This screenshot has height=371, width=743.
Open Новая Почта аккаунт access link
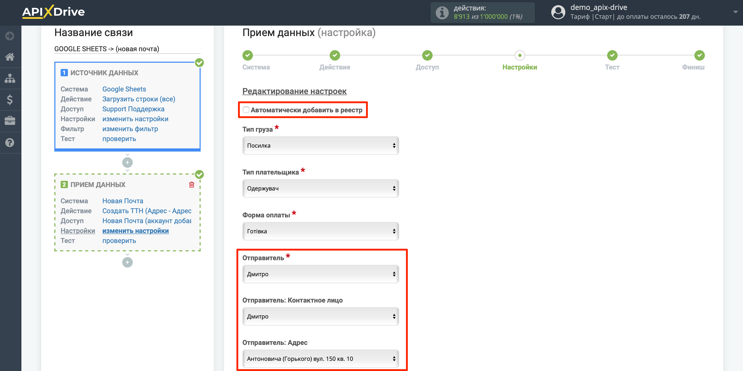[147, 221]
